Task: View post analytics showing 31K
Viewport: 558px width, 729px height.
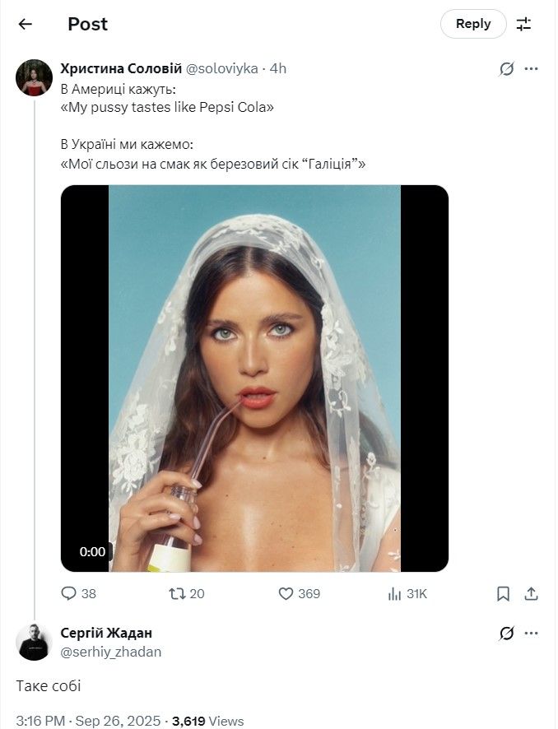Action: coord(395,593)
